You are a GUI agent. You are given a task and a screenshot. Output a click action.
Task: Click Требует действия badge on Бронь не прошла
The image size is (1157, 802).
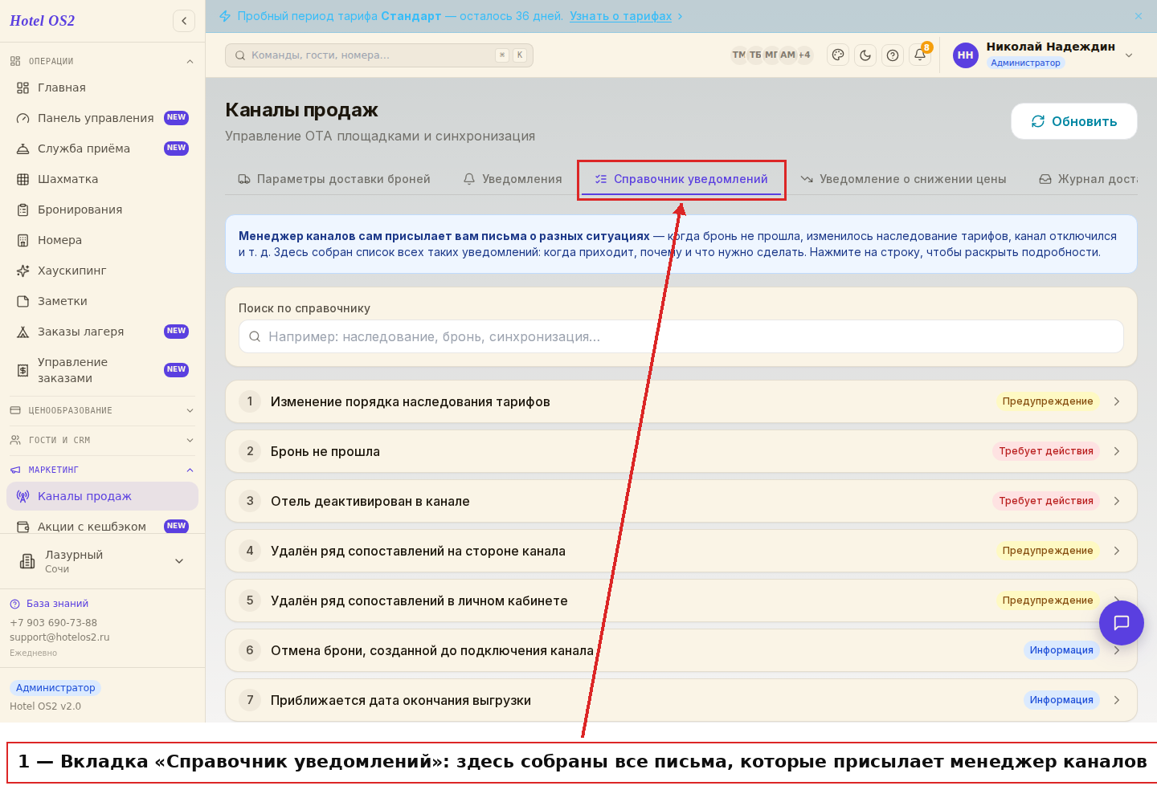pyautogui.click(x=1046, y=451)
